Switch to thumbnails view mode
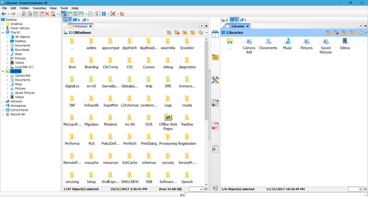 coord(81,14)
